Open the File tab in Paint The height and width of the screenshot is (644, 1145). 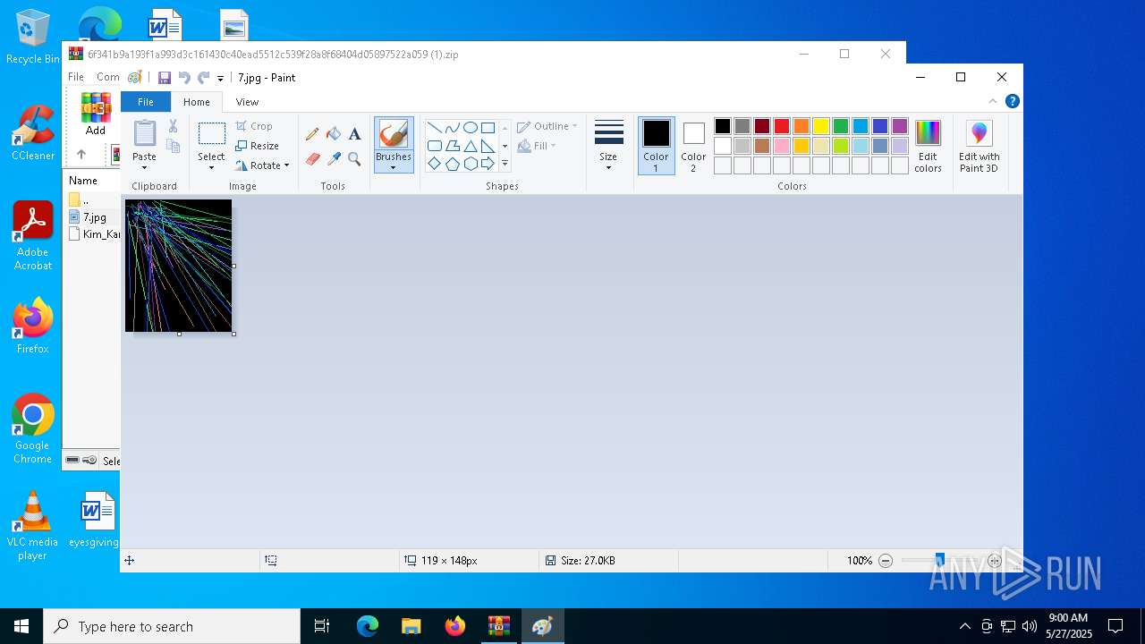tap(145, 102)
